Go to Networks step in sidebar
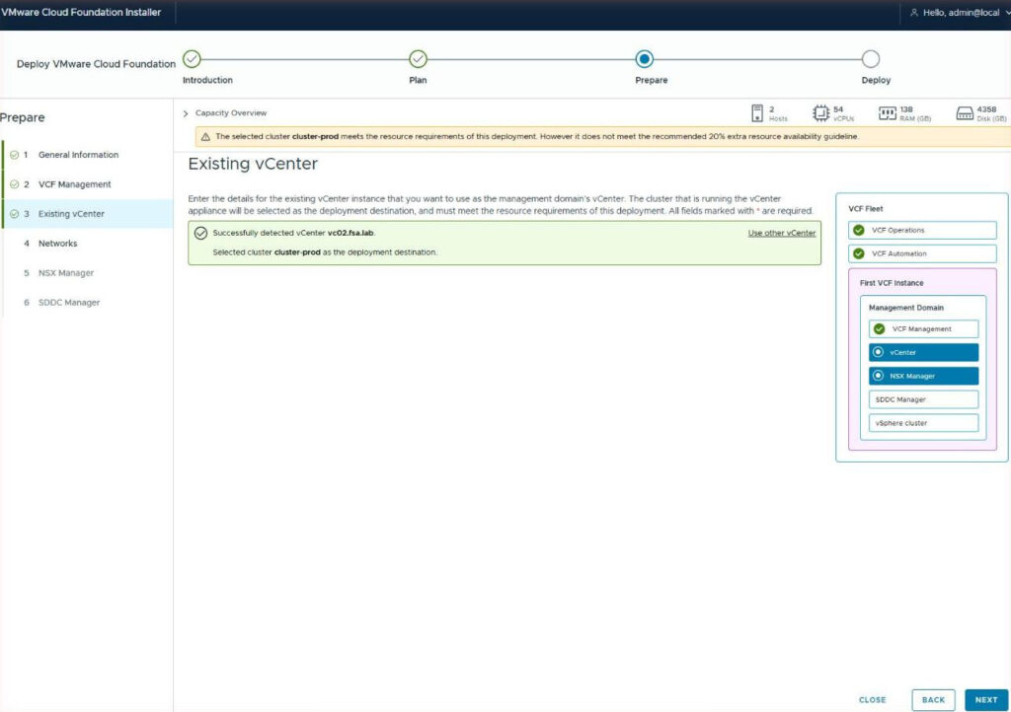Screen dimensions: 1011x712 click(87, 244)
